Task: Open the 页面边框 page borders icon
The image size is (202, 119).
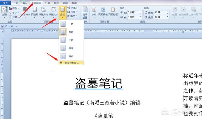Action: tap(113, 12)
